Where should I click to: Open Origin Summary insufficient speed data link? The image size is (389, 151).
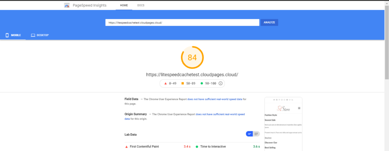pyautogui.click(x=185, y=116)
